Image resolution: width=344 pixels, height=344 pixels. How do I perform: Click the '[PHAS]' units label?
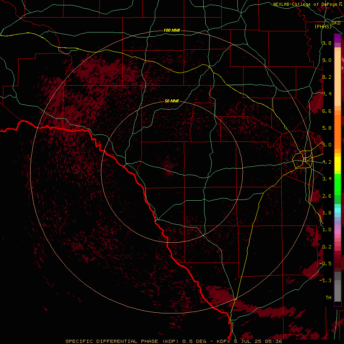click(323, 26)
